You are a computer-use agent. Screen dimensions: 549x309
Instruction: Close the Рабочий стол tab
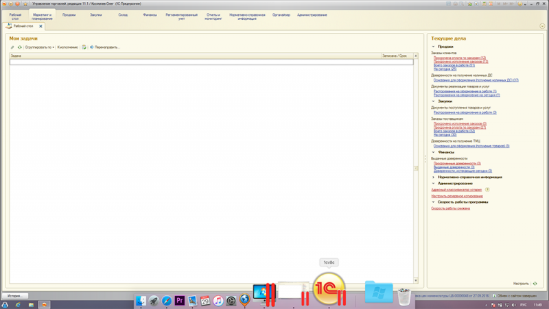40,26
